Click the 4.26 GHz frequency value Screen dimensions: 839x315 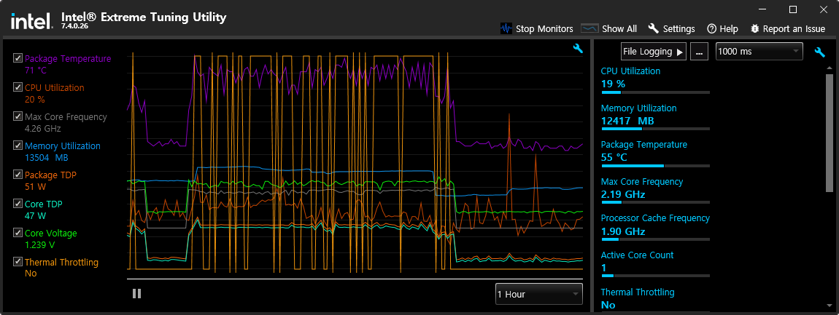(43, 129)
